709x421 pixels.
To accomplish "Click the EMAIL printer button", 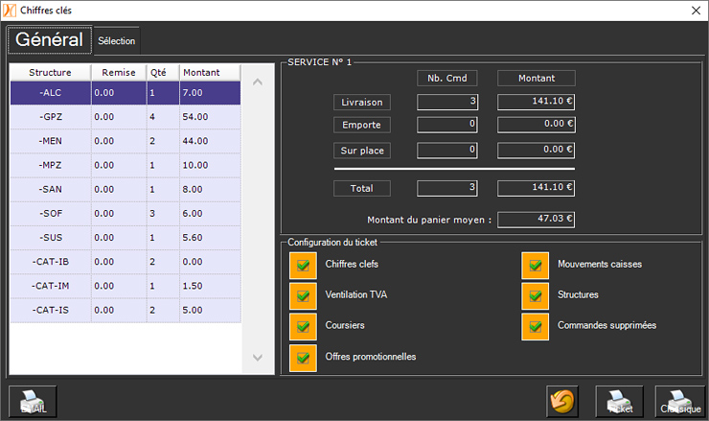I will point(34,402).
